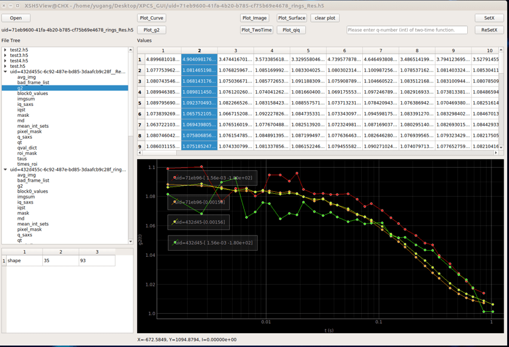Click yellow legend entry uid=432d45-[0.00156]
Screen dimensions: 509x347
199,222
